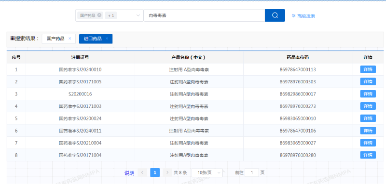This screenshot has width=386, height=186.
Task: Open 详情 for row 国药准字SJ20171003
Action: (x=368, y=106)
